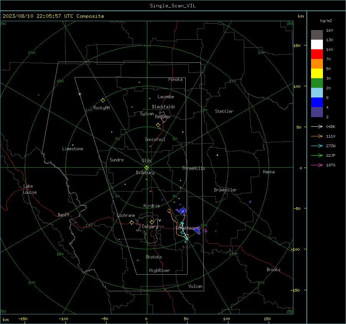Click the white 04DK track arrow in legend
346x324 pixels.
point(317,126)
